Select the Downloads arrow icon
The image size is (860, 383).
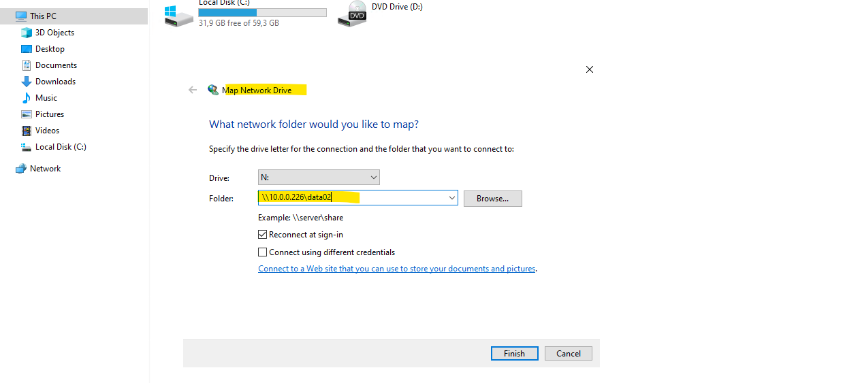pyautogui.click(x=27, y=82)
